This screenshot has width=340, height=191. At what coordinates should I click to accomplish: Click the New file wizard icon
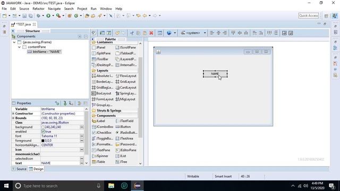pyautogui.click(x=5, y=15)
